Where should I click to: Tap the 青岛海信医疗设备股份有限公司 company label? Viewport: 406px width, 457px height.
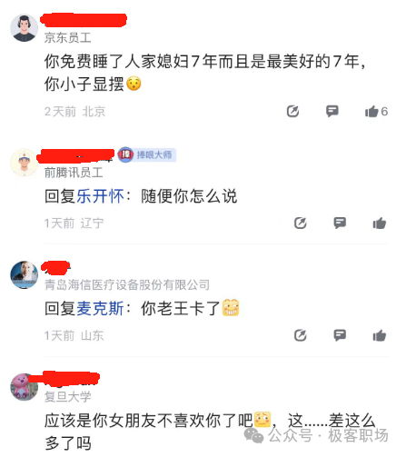pos(127,284)
